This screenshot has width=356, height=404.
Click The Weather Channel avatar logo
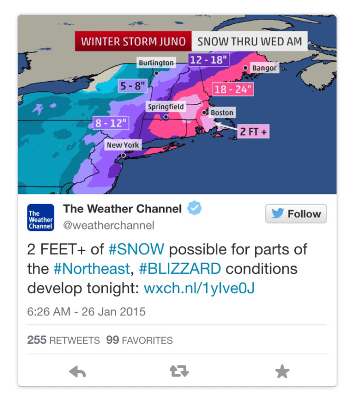(41, 217)
